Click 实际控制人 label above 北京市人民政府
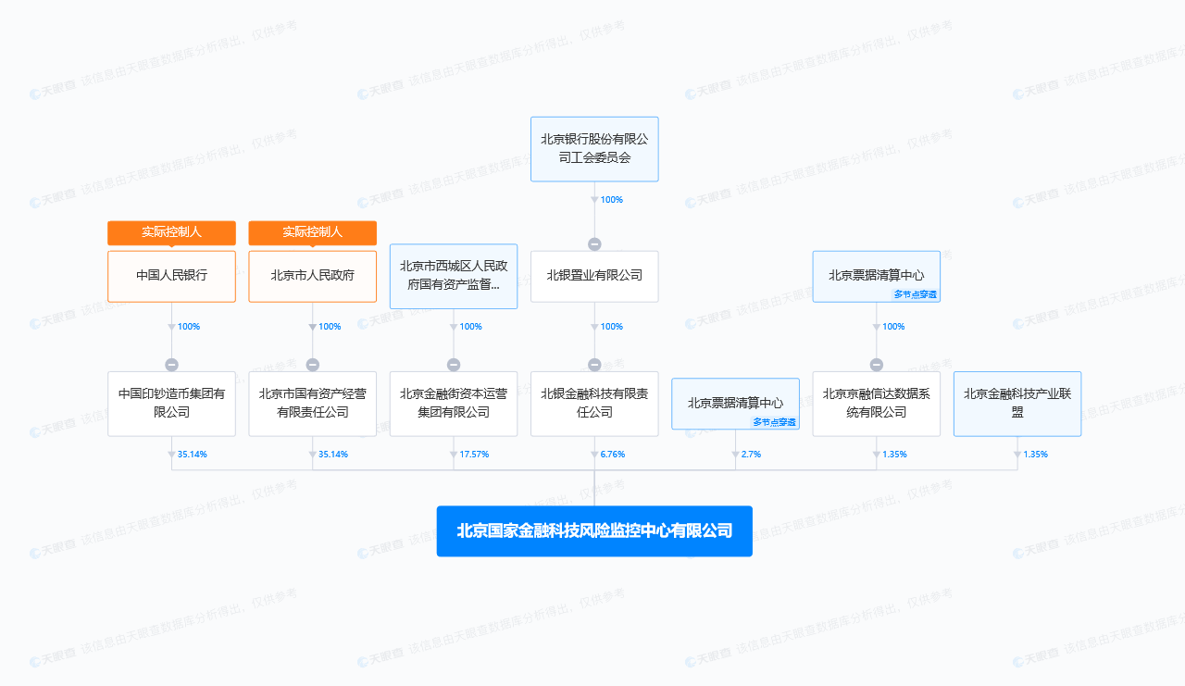1185x686 pixels. click(313, 232)
